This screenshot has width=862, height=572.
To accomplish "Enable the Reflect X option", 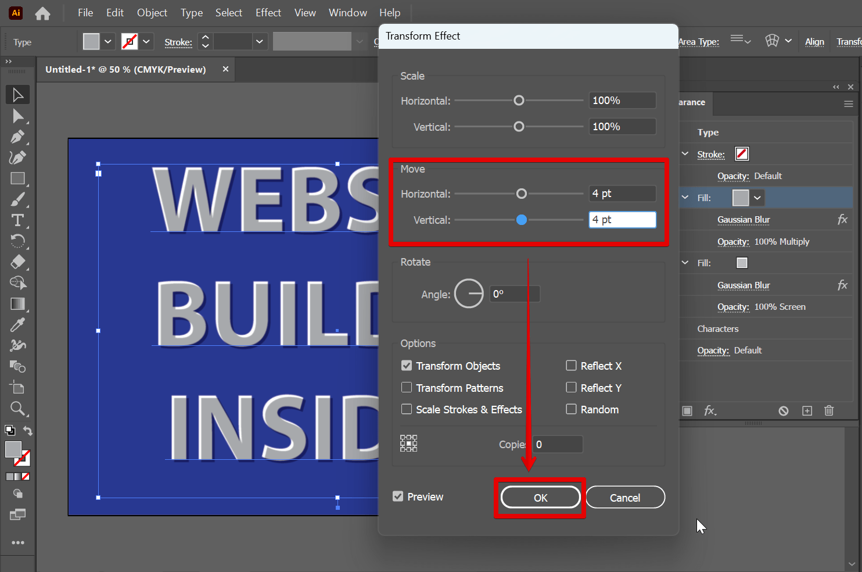I will click(x=572, y=366).
